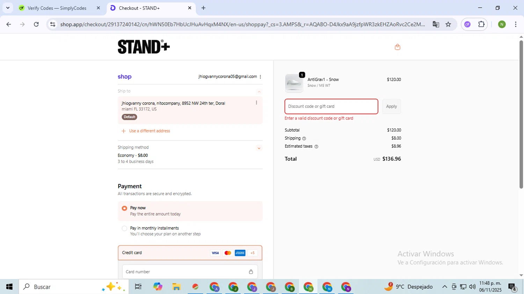View site information icon in address bar
Viewport: 524px width, 294px height.
click(x=53, y=24)
